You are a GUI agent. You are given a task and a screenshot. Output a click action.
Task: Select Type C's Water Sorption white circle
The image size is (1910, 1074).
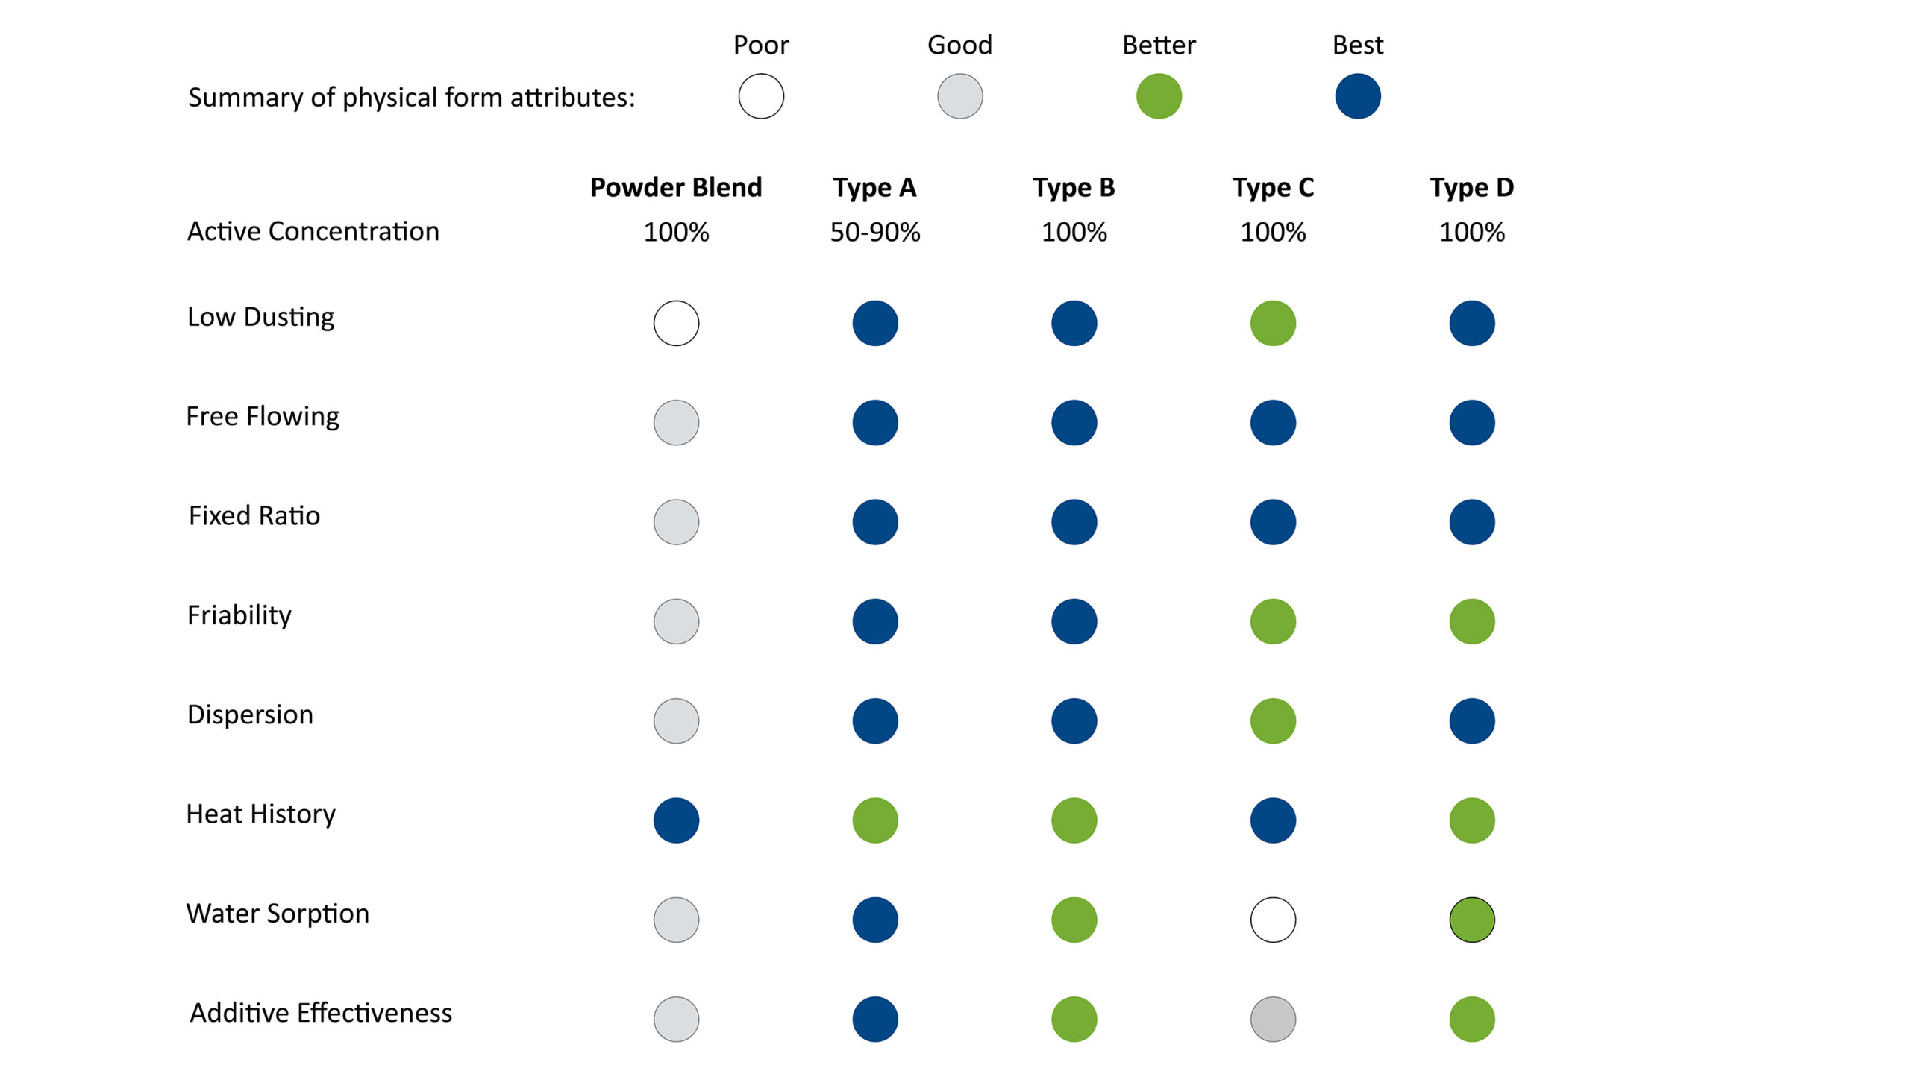click(x=1273, y=920)
